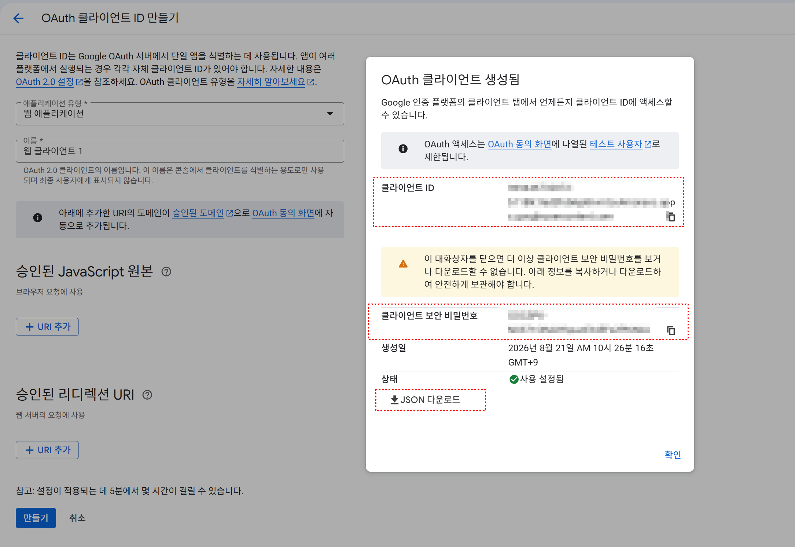This screenshot has height=547, width=795.
Task: Open OAuth 동의 화면 link in the URI notice
Action: (x=283, y=213)
